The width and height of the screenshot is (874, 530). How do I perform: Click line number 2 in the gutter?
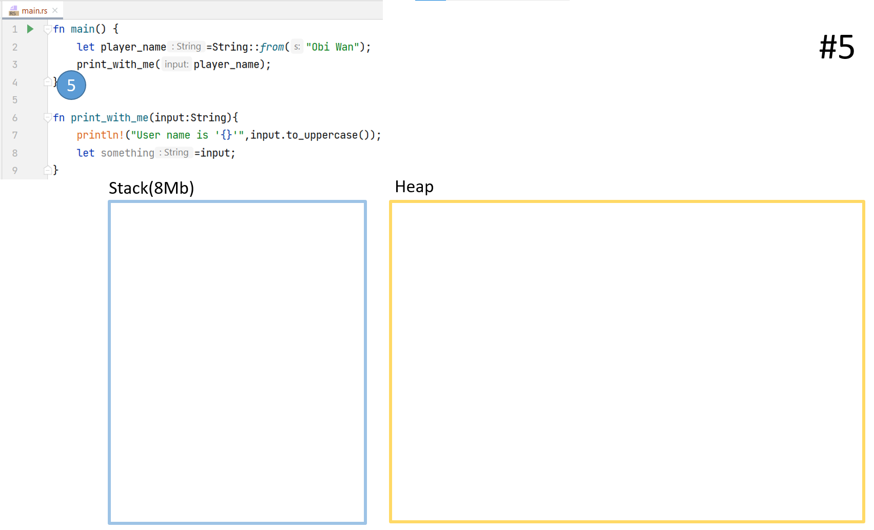15,47
